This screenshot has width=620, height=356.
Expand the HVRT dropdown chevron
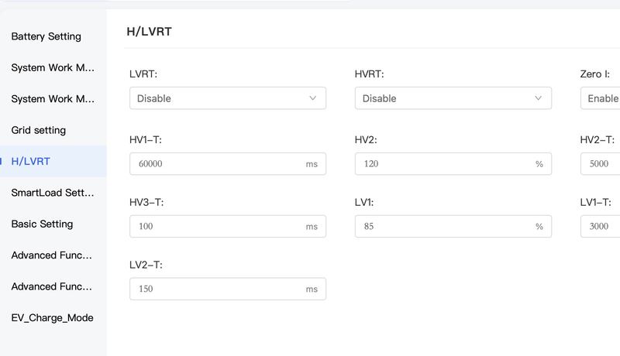point(538,98)
